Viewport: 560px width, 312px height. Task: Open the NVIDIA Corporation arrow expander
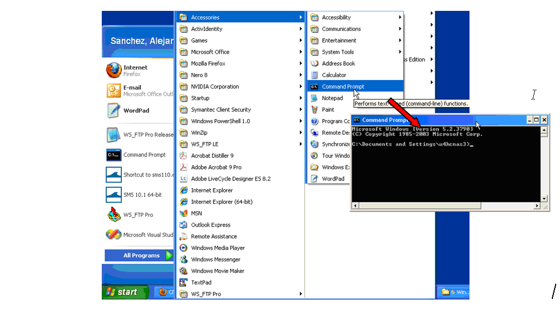click(x=301, y=86)
